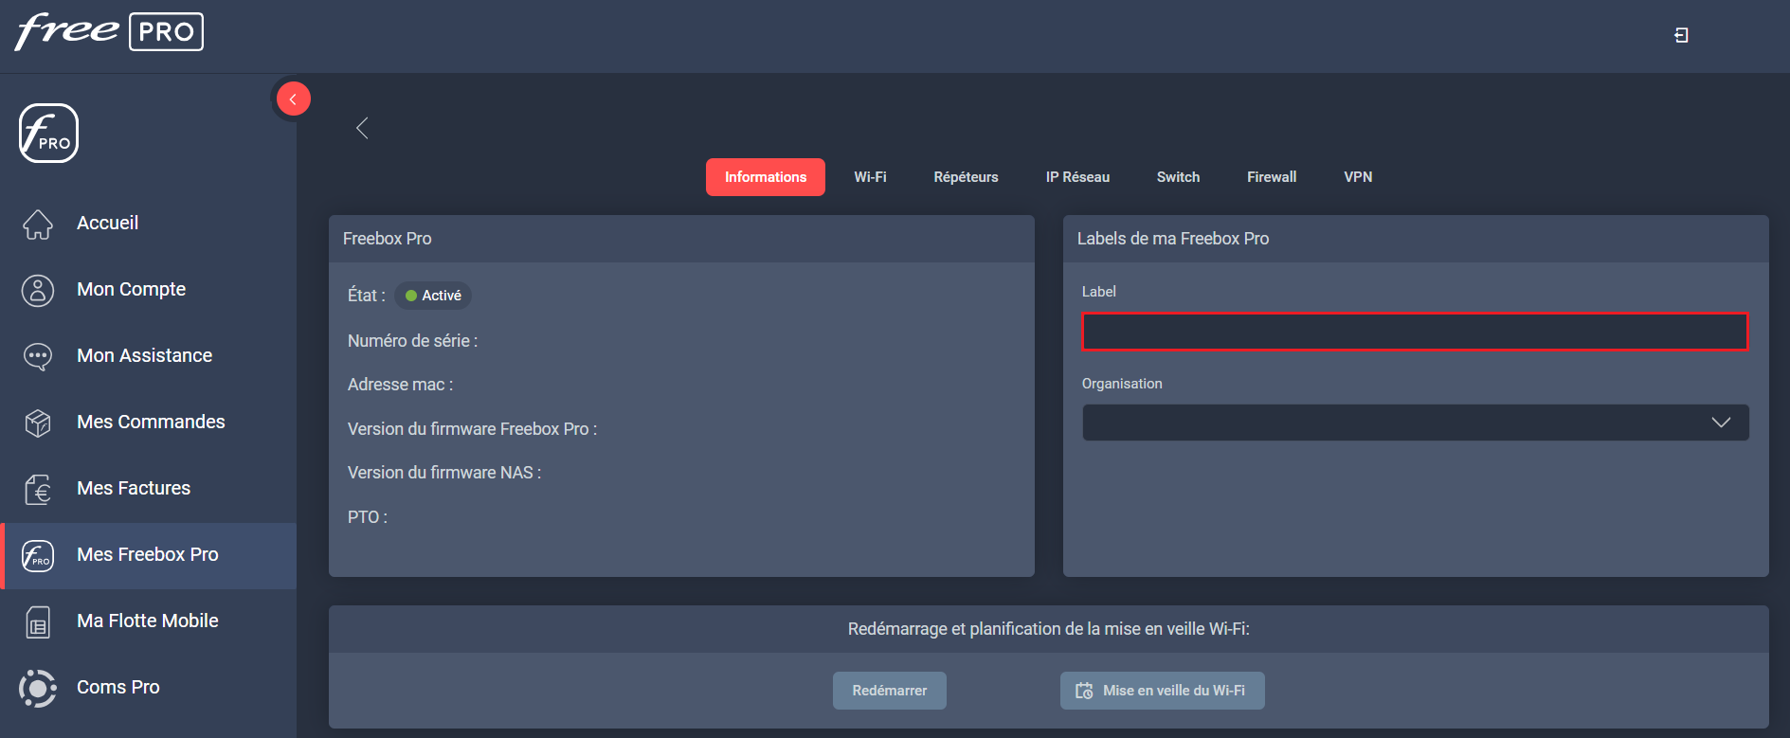
Task: Click the Mes Freebox Pro sidebar icon
Action: (38, 555)
